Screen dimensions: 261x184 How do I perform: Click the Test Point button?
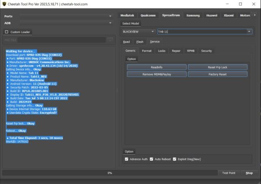229,173
